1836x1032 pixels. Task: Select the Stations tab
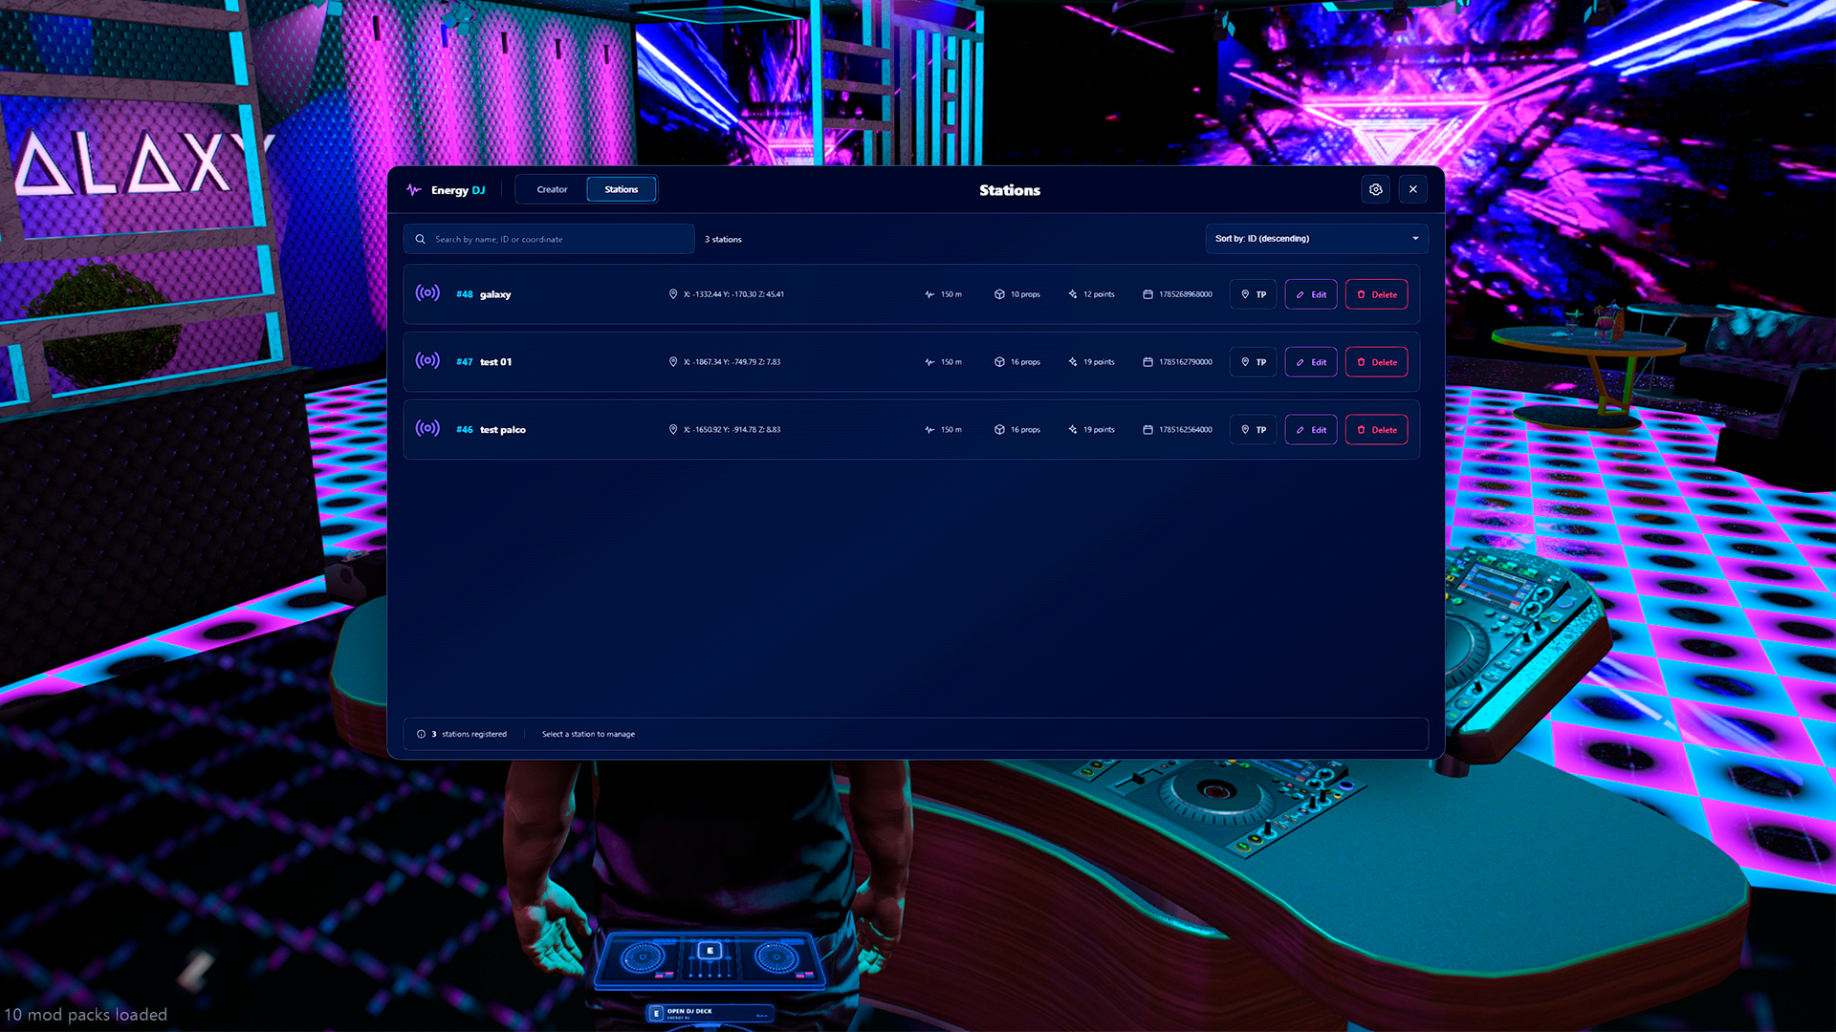tap(622, 189)
